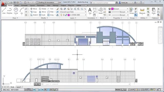Toggle Object Snap Tracking in the status bar

click(40, 89)
